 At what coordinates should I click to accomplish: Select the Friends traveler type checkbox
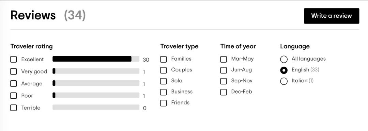(x=163, y=103)
